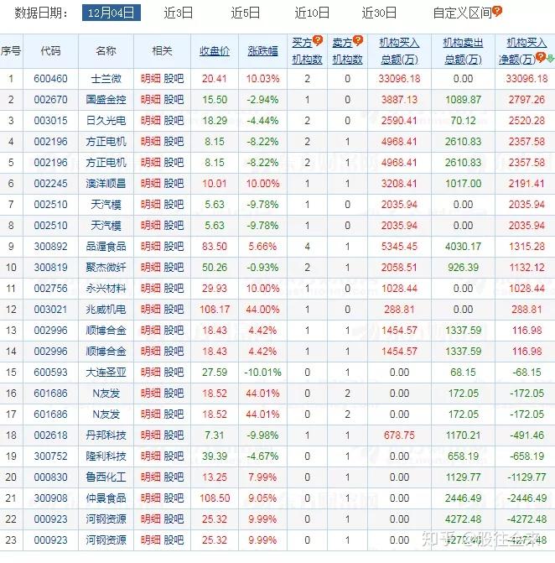Open 明细 for 澳洋顺昌
Screen dimensions: 555x563
click(x=151, y=184)
